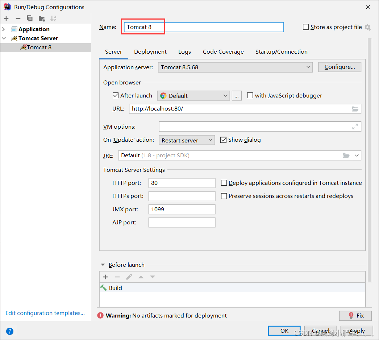Open Application server dropdown Tomcat 8.5.68
The width and height of the screenshot is (379, 340).
(x=235, y=67)
